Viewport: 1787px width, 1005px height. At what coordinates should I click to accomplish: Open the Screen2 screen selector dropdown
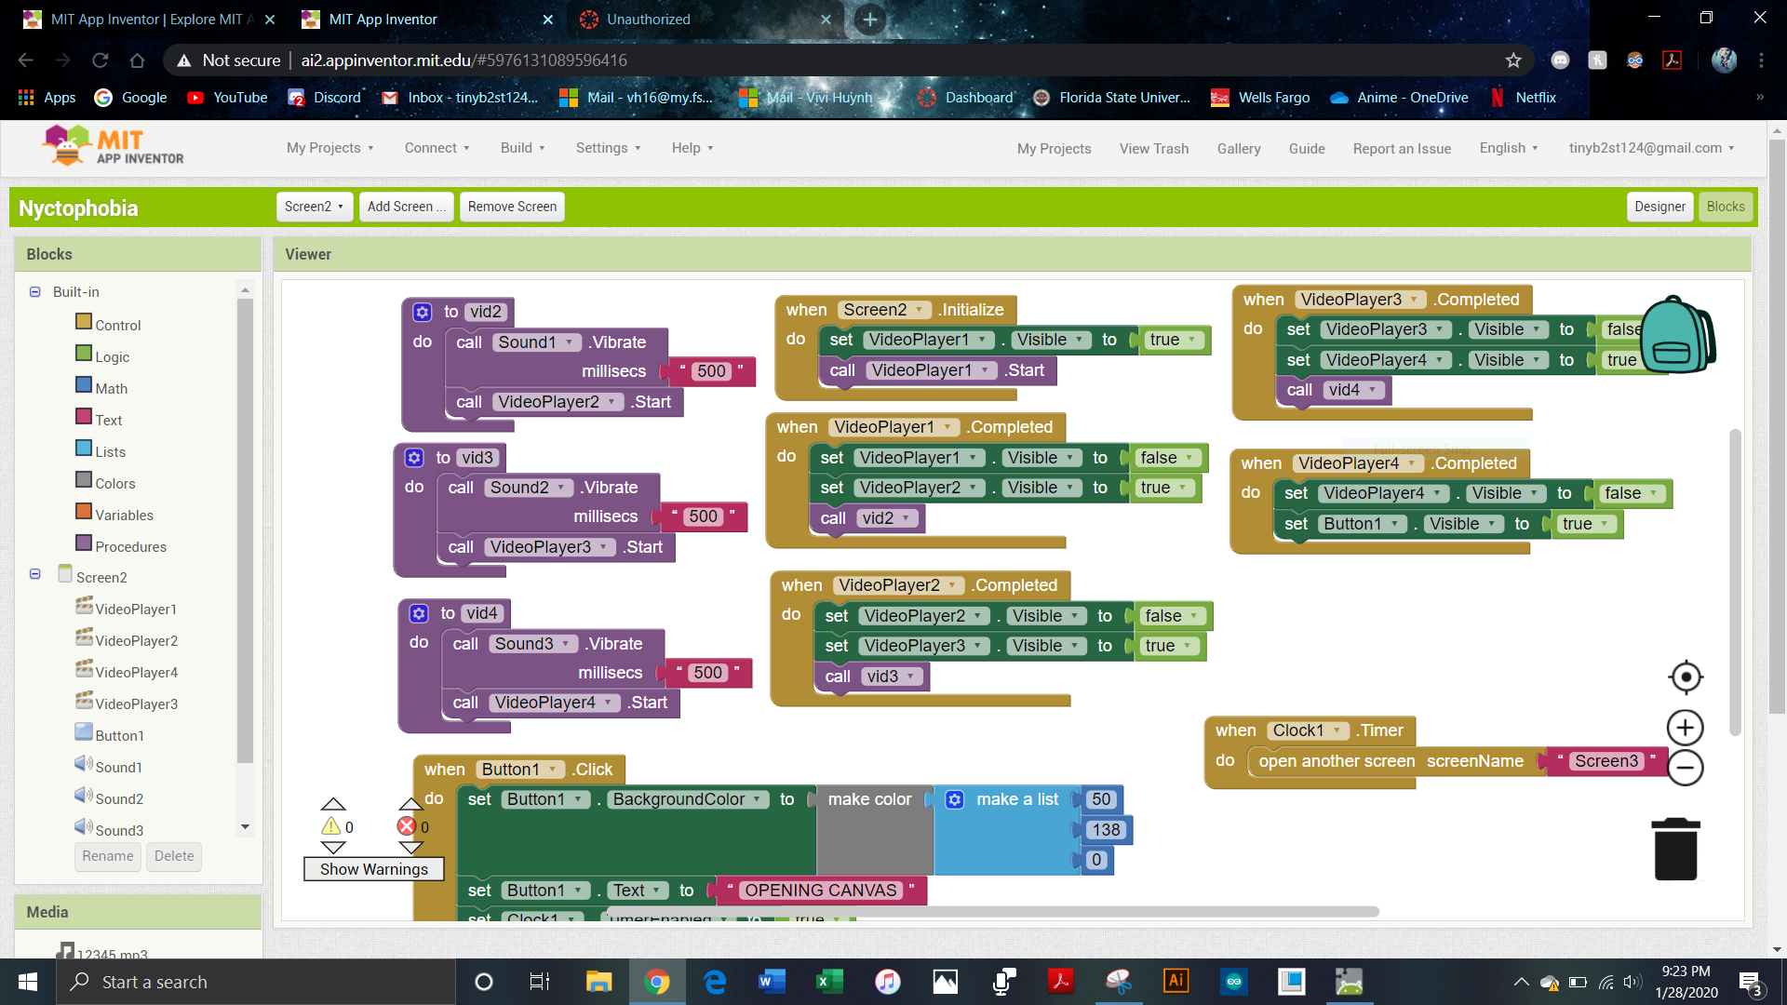[x=314, y=207]
